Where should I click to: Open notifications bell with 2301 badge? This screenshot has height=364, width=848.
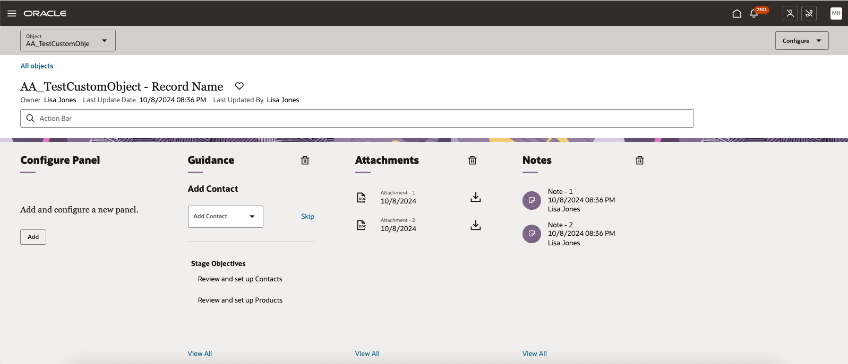754,13
